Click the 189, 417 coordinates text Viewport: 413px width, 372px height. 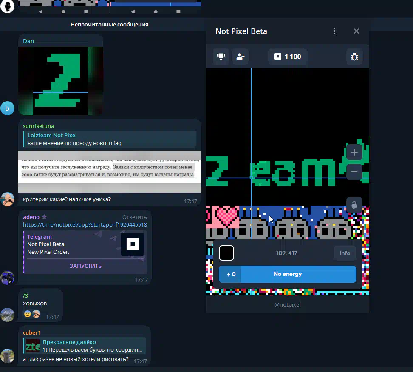click(x=286, y=253)
